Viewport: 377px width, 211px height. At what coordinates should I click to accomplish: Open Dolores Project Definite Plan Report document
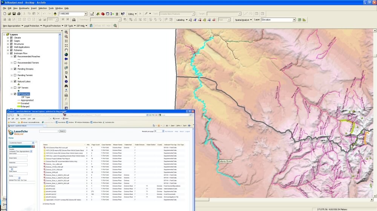(x=58, y=158)
